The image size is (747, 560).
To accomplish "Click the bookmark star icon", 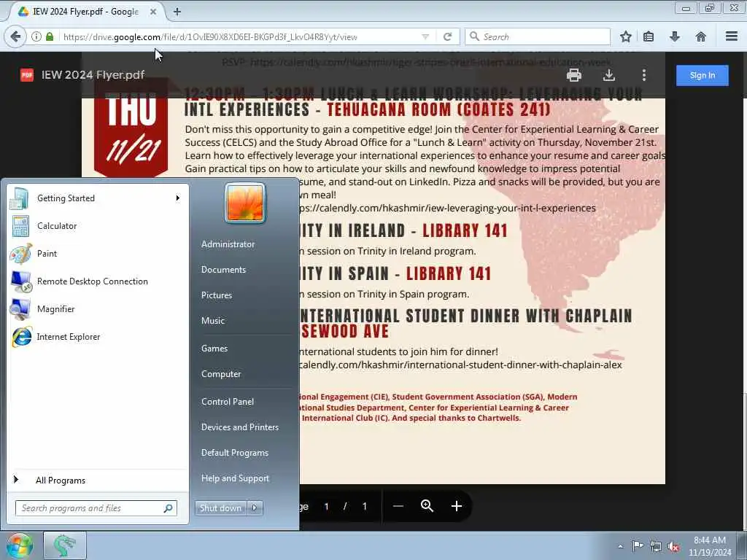I will (x=625, y=36).
